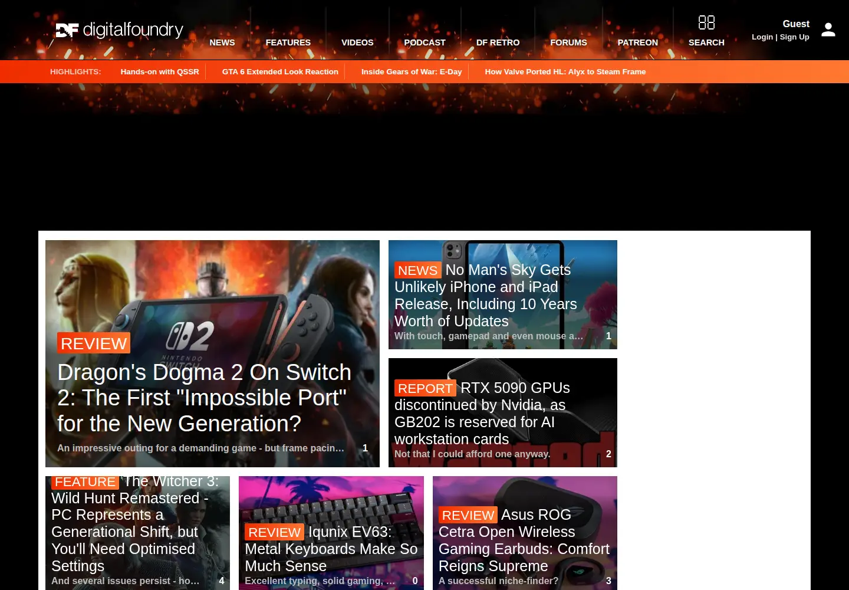Click comment count 2 on RTX 5090 article
The width and height of the screenshot is (849, 590).
click(x=608, y=454)
